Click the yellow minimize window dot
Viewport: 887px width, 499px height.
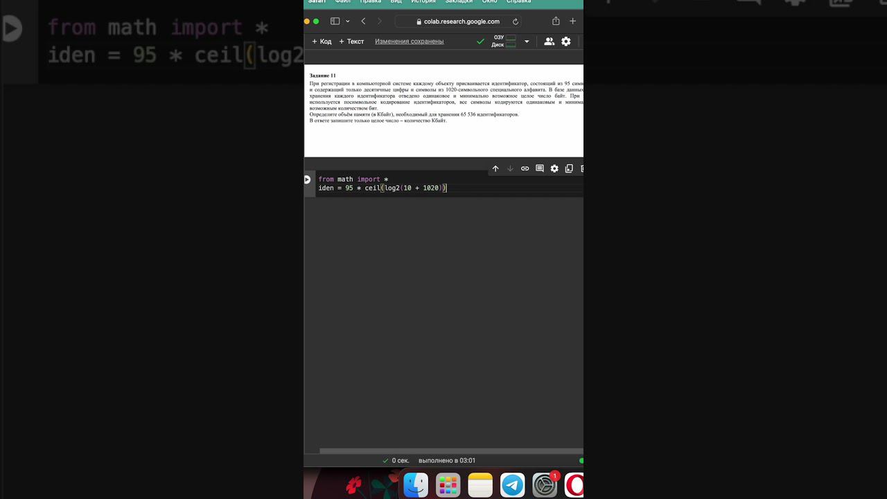pos(307,21)
